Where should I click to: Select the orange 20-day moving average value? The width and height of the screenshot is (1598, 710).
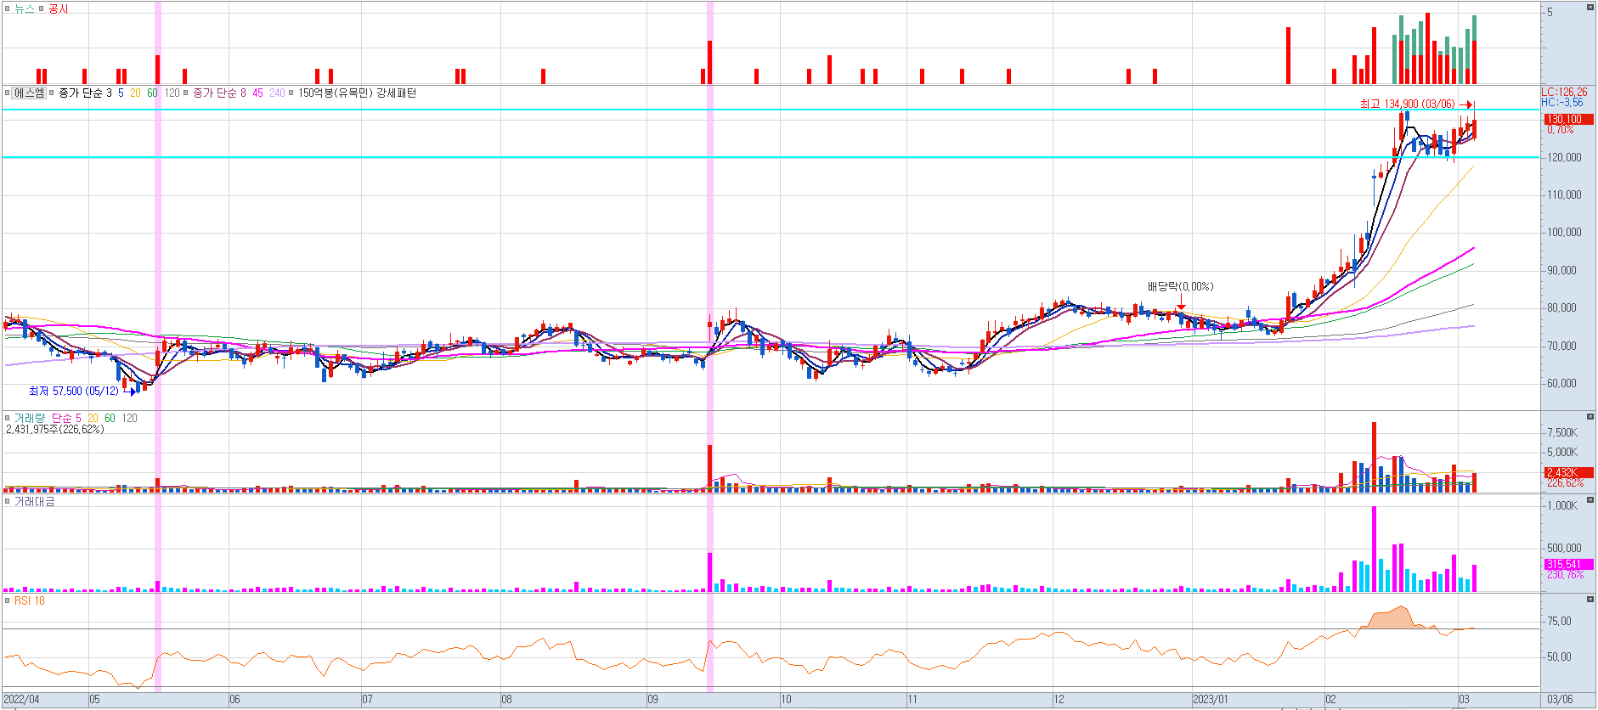[x=135, y=93]
